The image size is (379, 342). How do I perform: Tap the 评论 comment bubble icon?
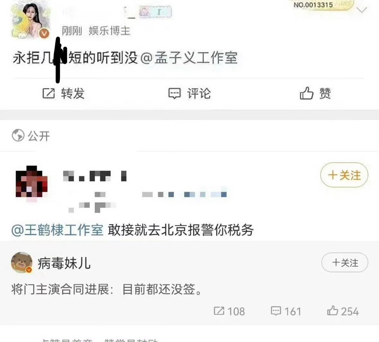(174, 93)
